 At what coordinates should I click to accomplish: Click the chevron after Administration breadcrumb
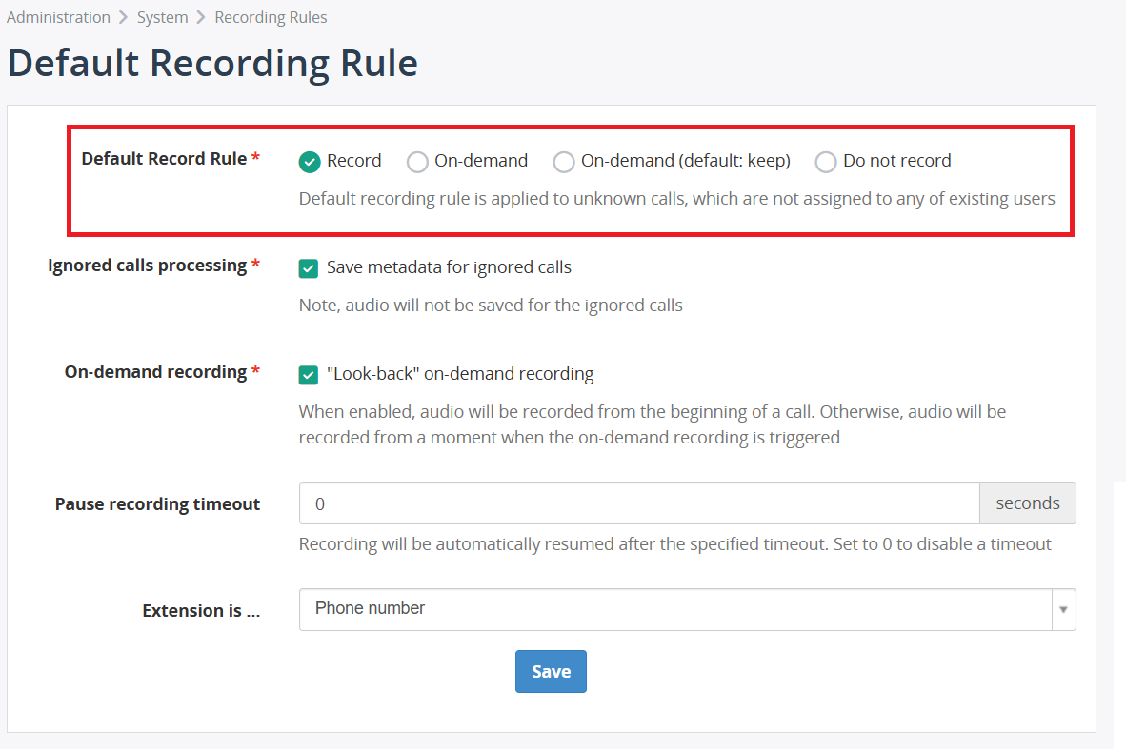tap(123, 17)
